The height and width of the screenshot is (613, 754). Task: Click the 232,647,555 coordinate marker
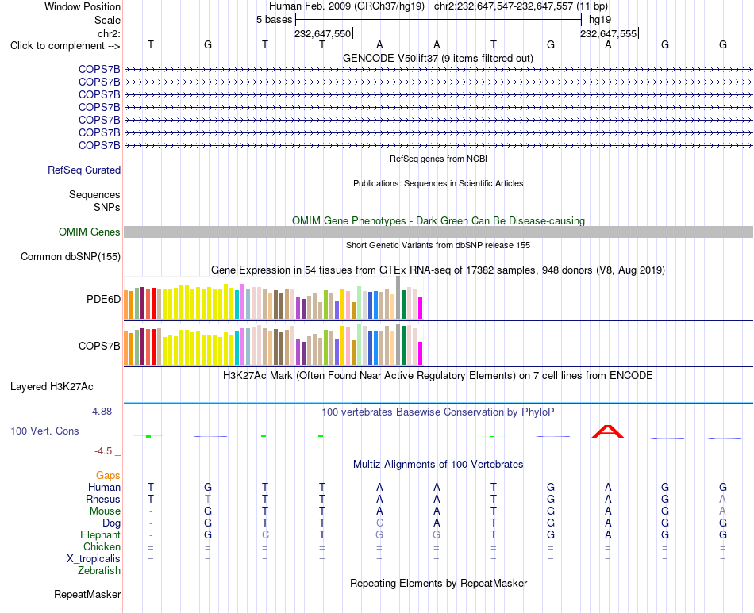608,33
